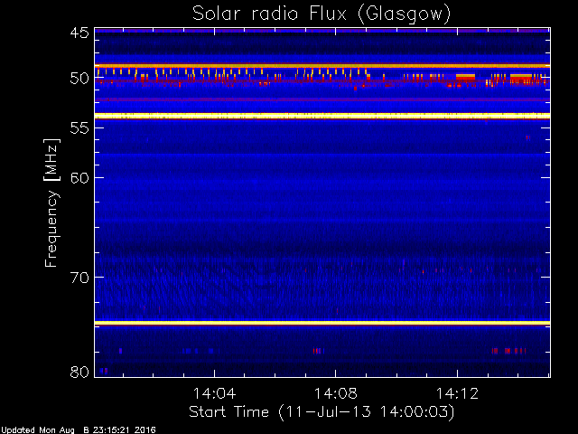Viewport: 578px width, 434px height.
Task: Click the 14:04 time tick label
Action: (214, 393)
